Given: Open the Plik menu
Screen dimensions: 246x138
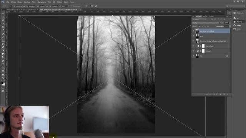Looking at the screenshot, I should [8, 2].
